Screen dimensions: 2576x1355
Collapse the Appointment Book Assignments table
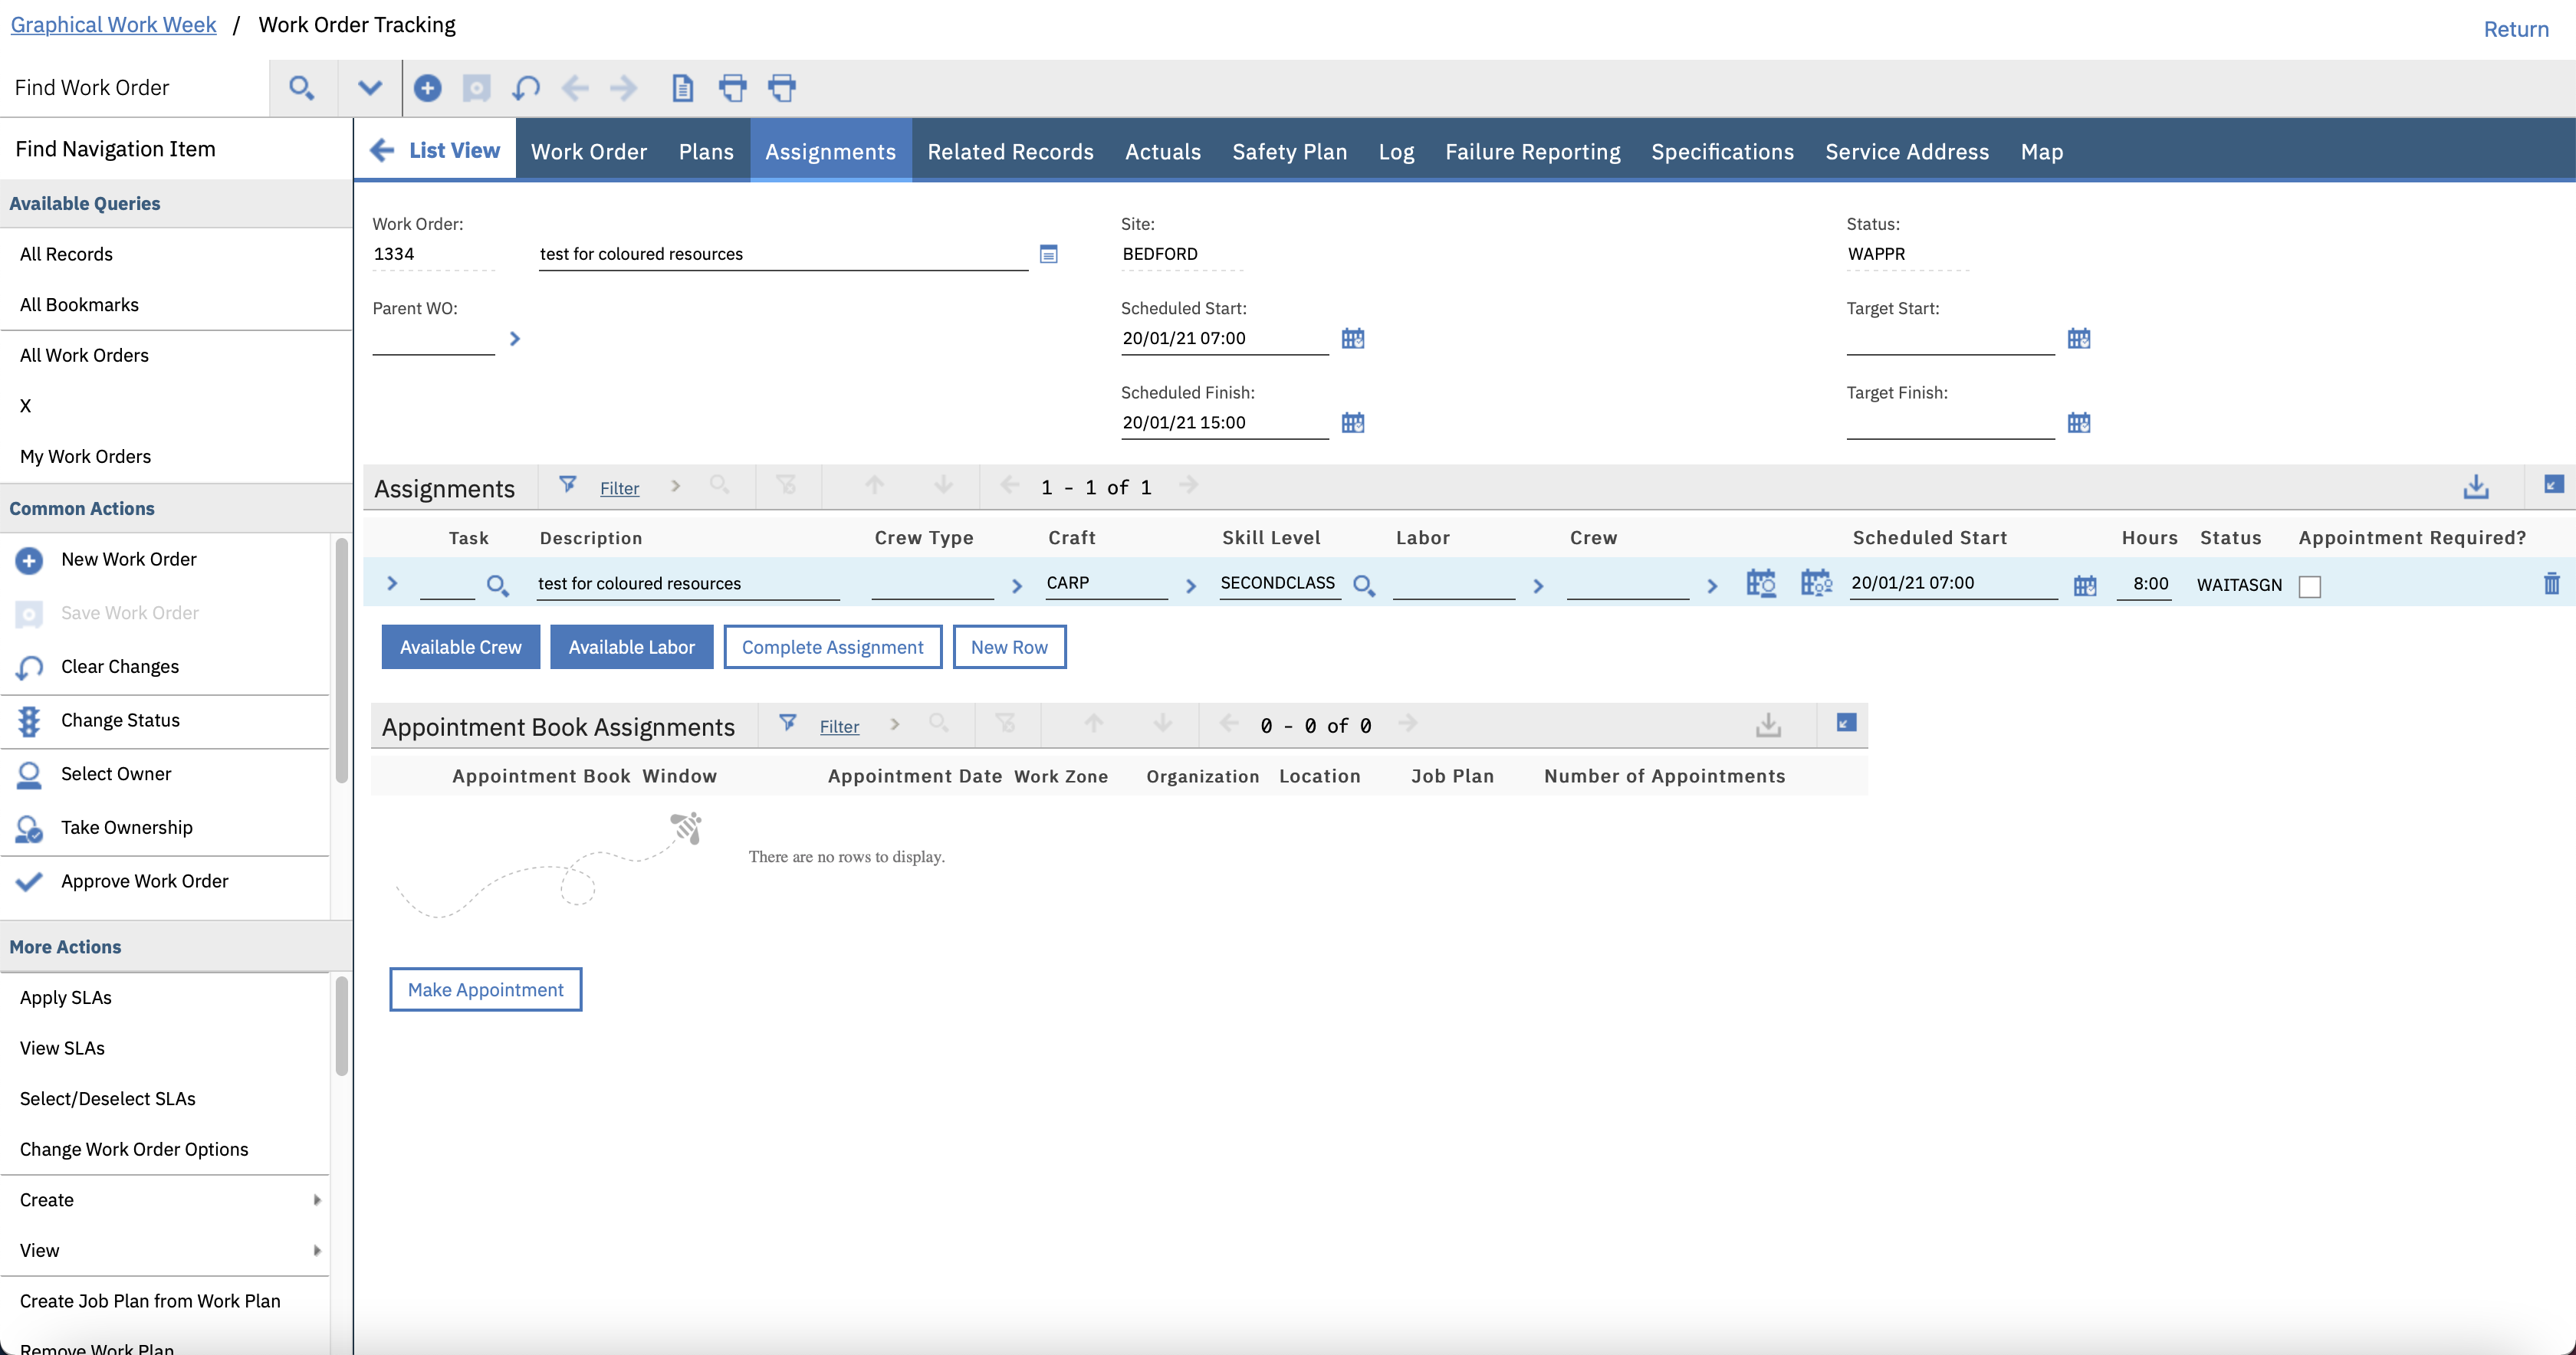click(x=1846, y=723)
